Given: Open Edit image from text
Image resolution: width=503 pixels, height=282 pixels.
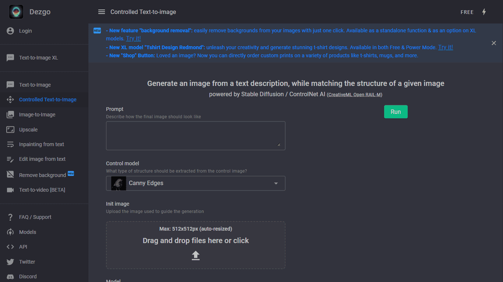Looking at the screenshot, I should [42, 159].
